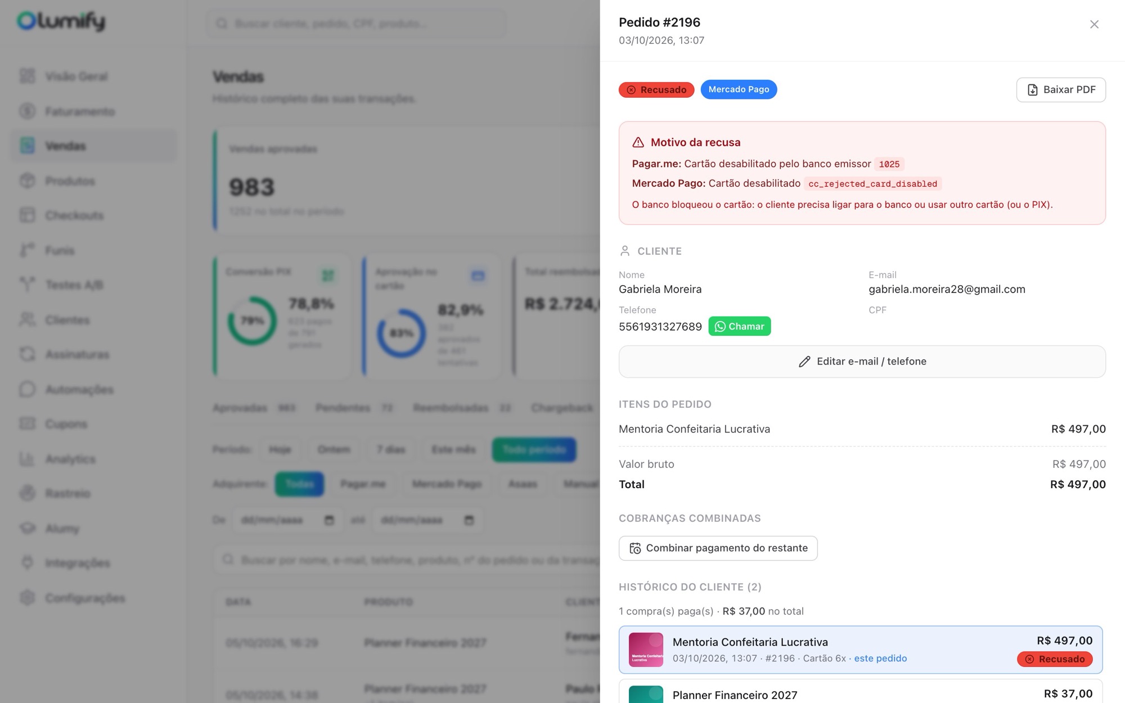Click the warning icon beside Motivo da recusa
Image resolution: width=1125 pixels, height=703 pixels.
pyautogui.click(x=638, y=142)
